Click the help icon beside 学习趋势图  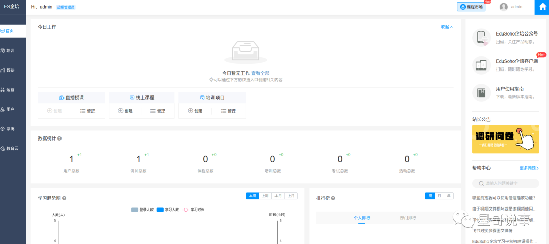[64, 198]
